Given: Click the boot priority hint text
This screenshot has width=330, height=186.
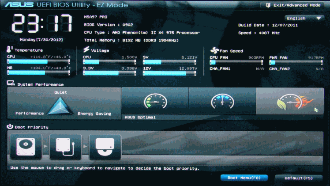Looking at the screenshot, I should 105,168.
